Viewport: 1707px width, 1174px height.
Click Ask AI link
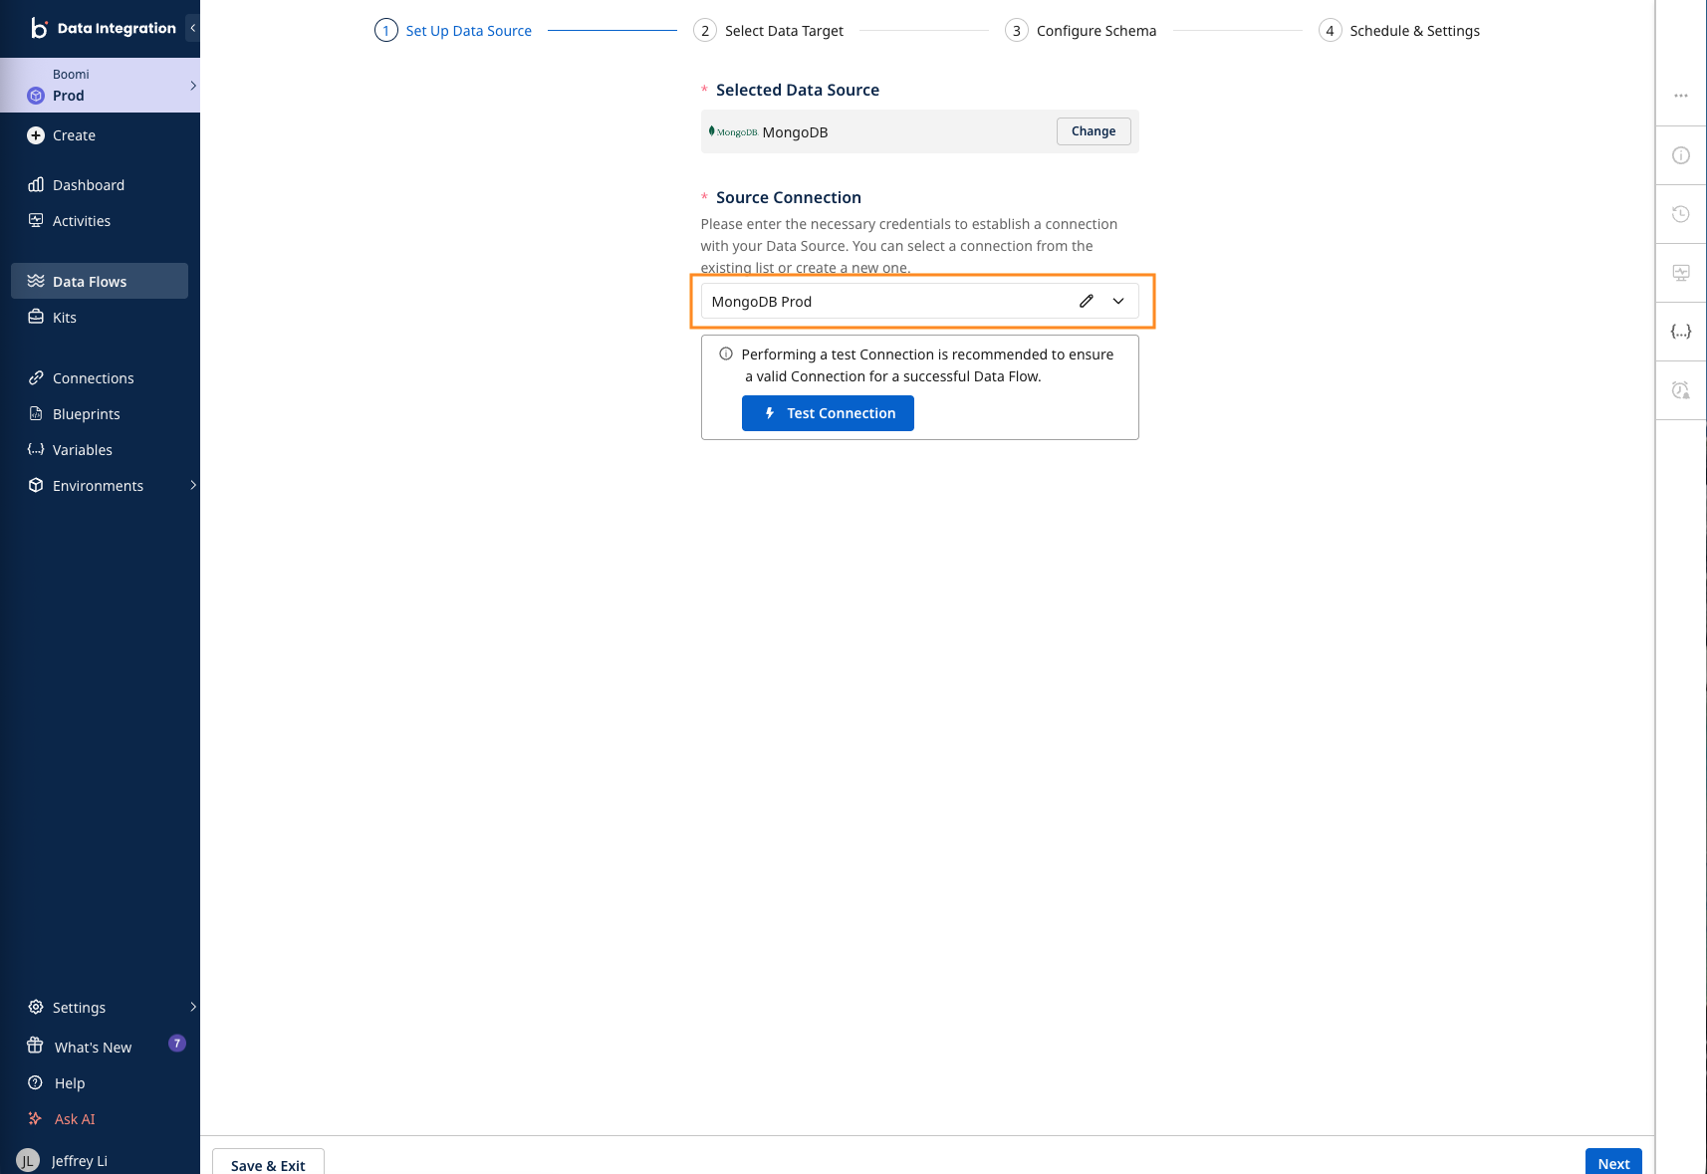75,1119
